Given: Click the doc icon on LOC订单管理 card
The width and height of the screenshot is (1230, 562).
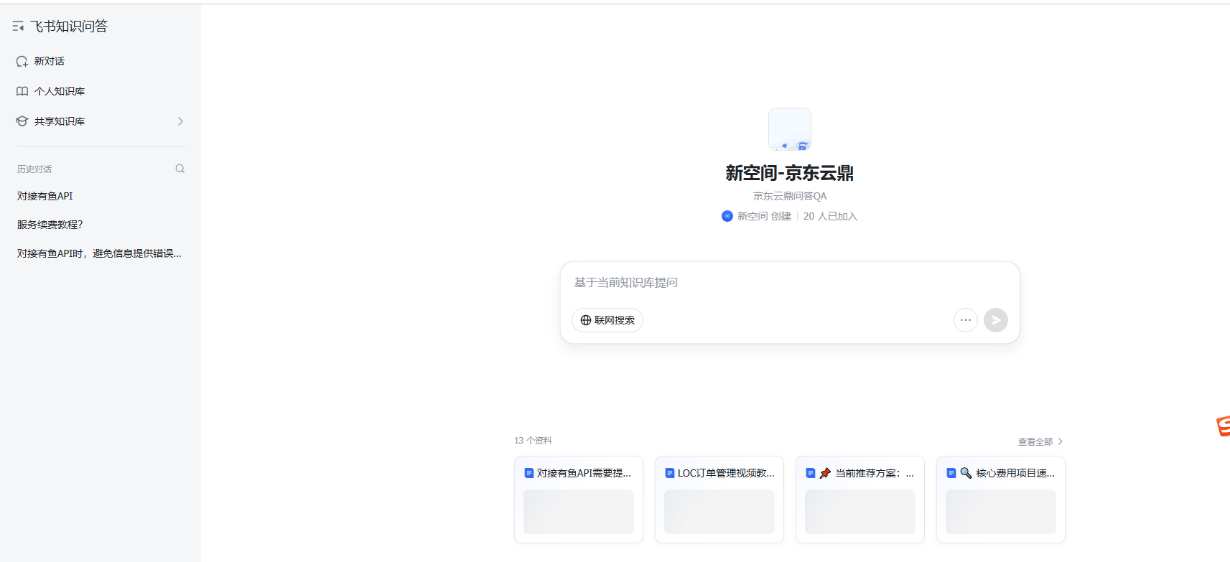Looking at the screenshot, I should tap(670, 473).
